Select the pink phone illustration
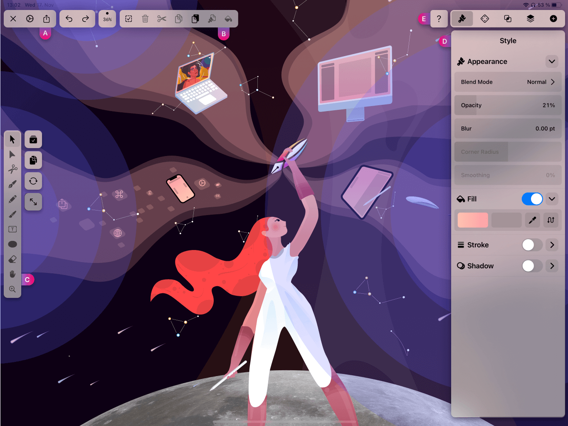Viewport: 568px width, 426px height. (180, 188)
